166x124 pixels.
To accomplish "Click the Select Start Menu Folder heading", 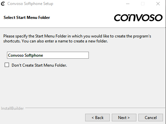I will pyautogui.click(x=27, y=18).
